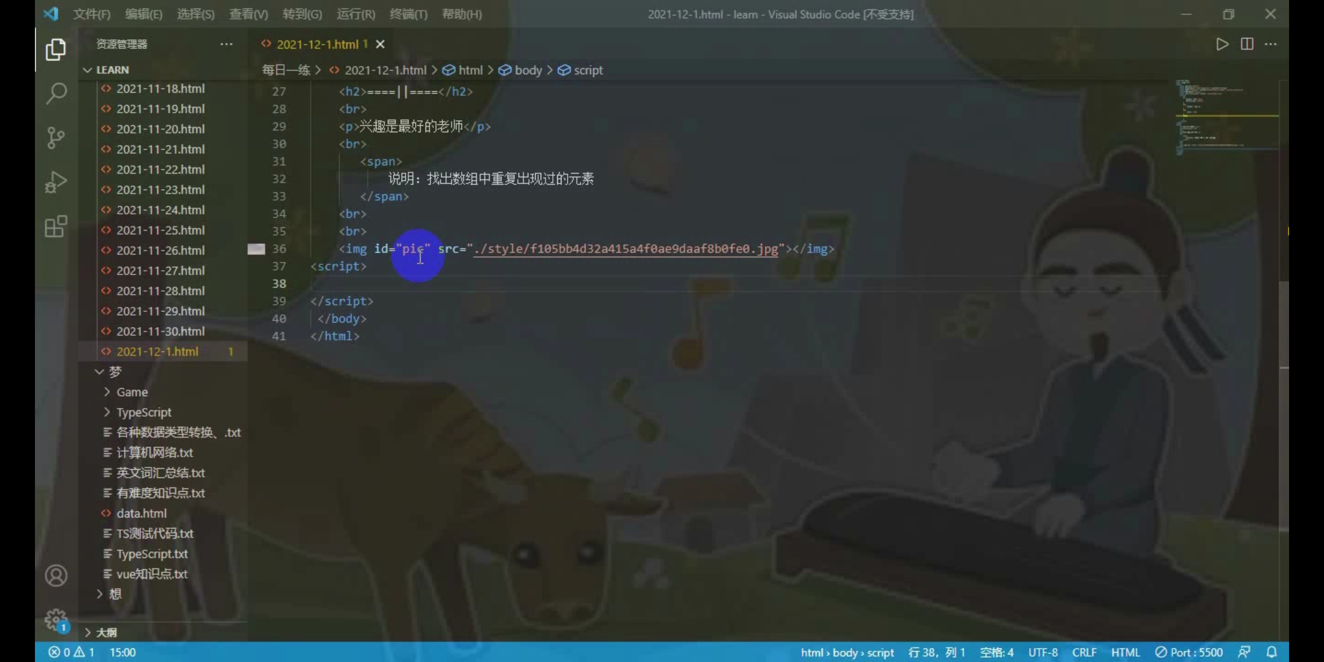Viewport: 1324px width, 662px height.
Task: Open the 文件 menu
Action: (x=92, y=13)
